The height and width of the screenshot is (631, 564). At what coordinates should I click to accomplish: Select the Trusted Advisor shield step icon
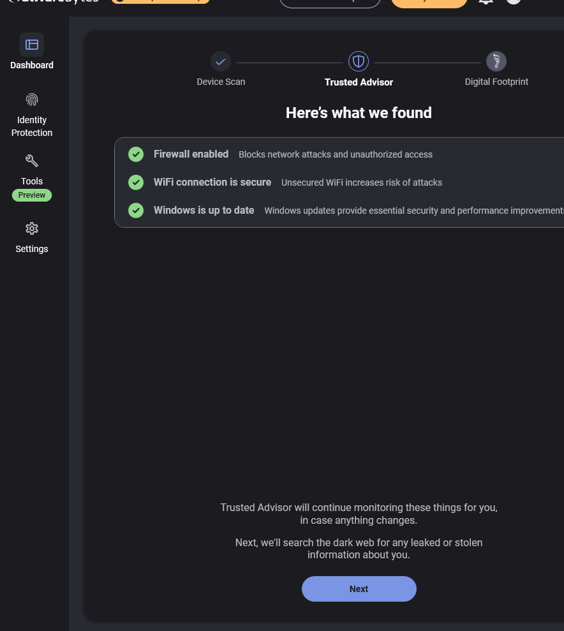(359, 62)
